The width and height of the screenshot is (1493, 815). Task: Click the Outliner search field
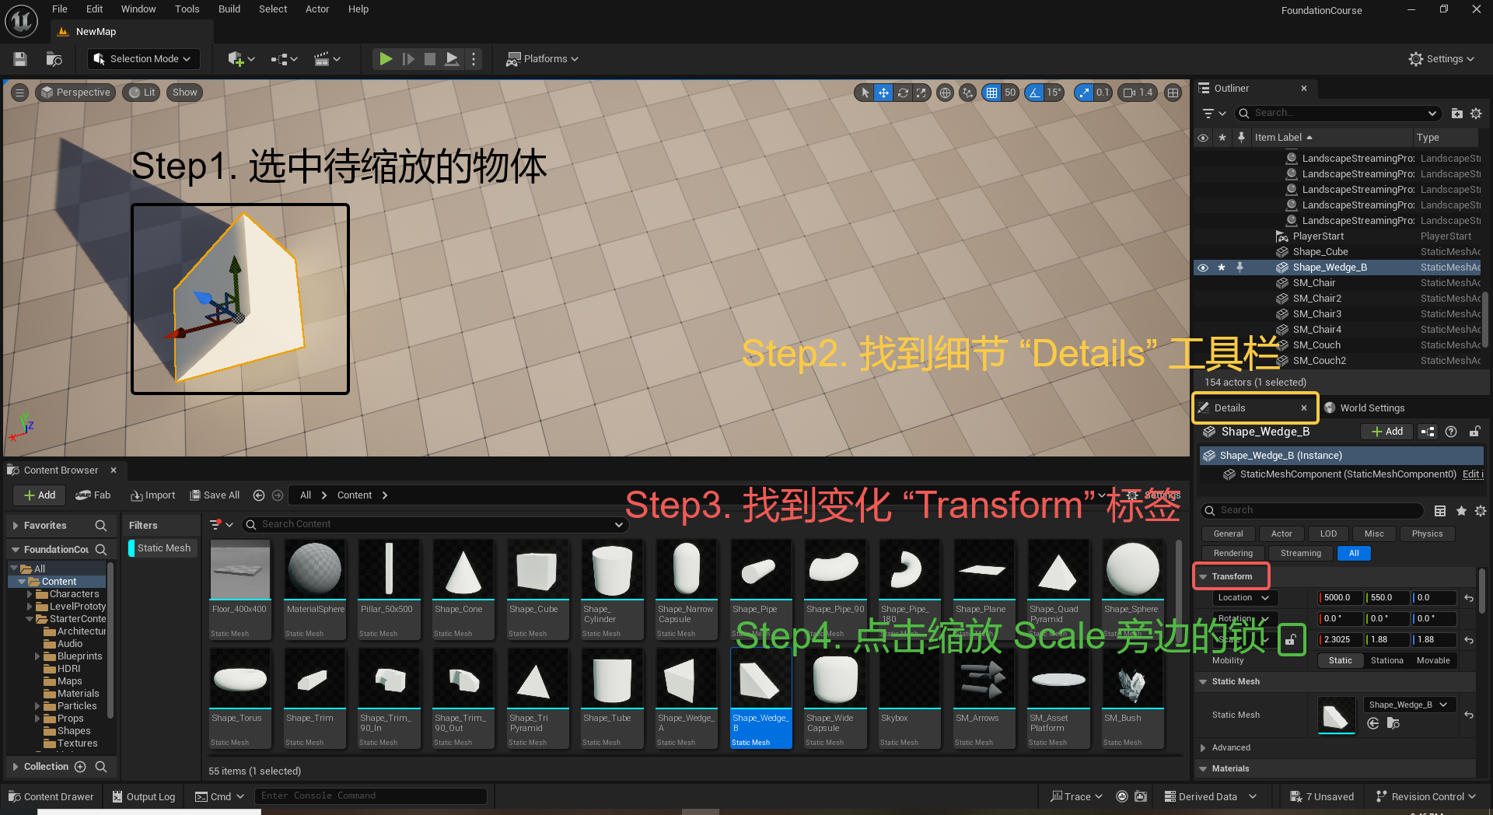(1338, 114)
